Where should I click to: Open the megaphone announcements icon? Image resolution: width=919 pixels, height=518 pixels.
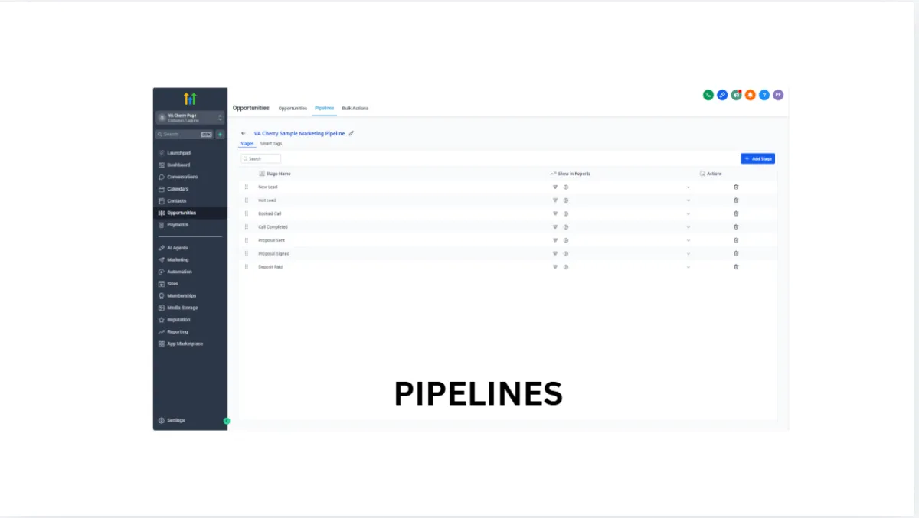[x=736, y=95]
